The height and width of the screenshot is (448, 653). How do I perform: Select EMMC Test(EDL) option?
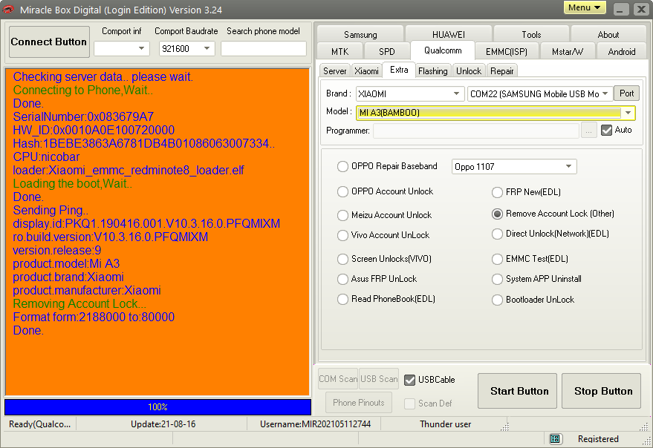point(497,259)
